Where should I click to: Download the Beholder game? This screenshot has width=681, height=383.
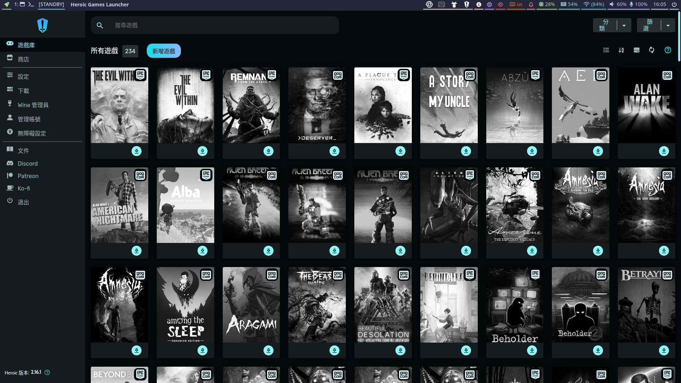pyautogui.click(x=532, y=350)
